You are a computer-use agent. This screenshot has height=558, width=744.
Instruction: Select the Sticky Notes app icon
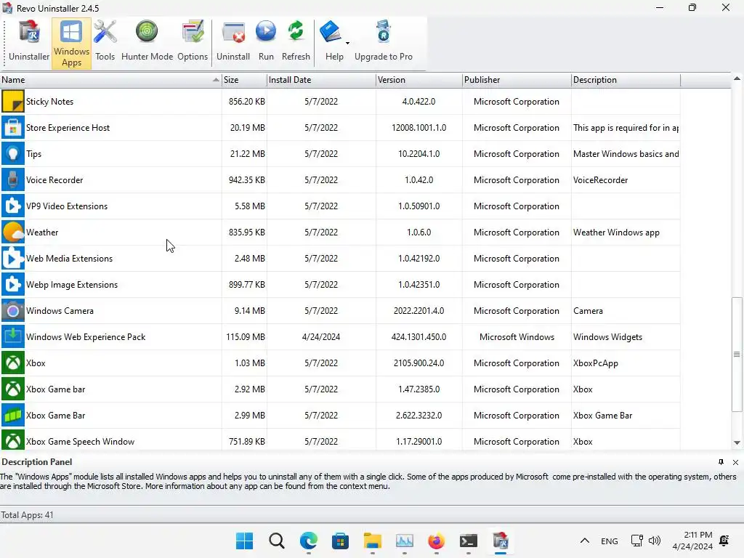click(x=13, y=102)
